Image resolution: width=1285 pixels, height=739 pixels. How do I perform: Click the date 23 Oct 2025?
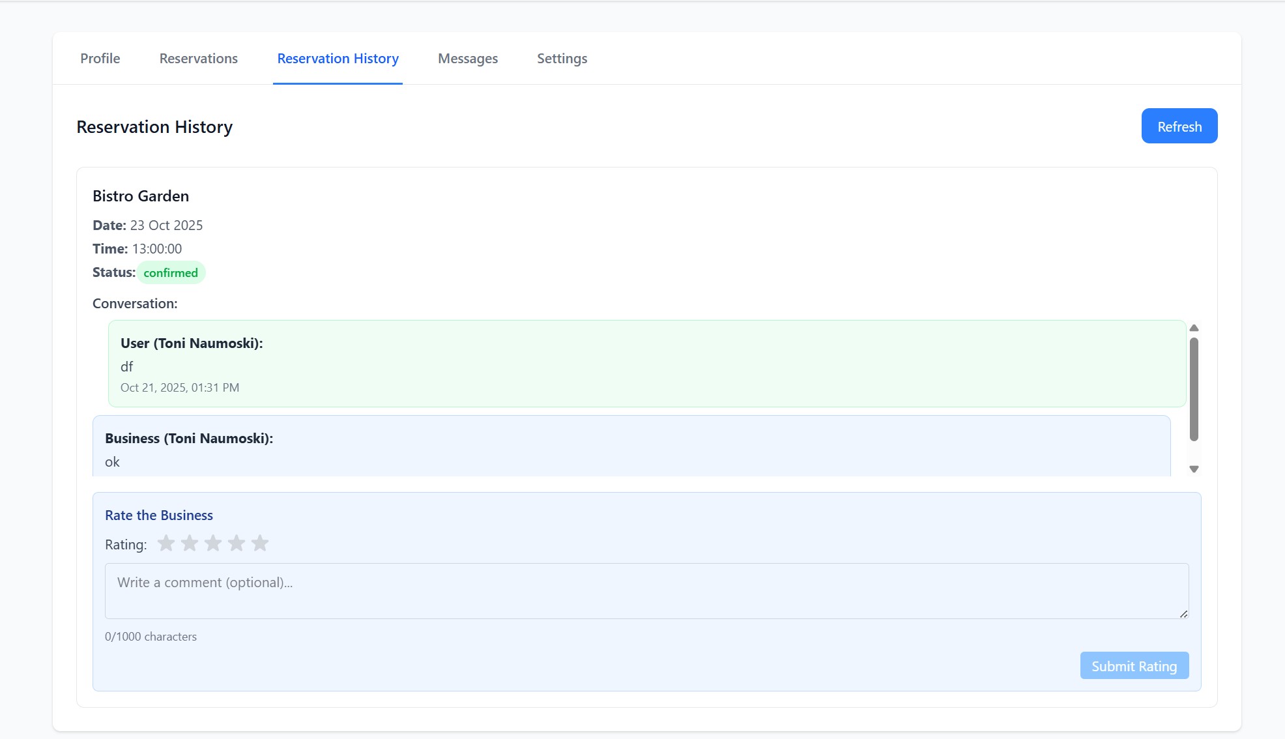point(166,225)
